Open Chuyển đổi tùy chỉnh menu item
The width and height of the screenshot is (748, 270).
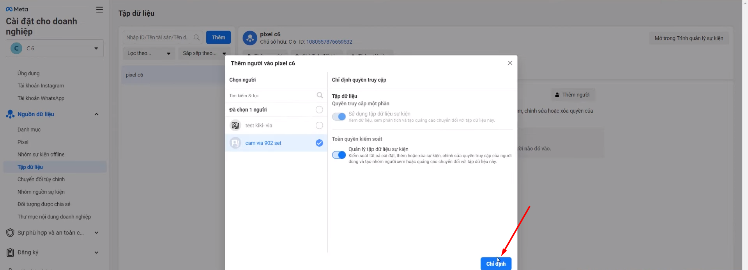click(41, 179)
